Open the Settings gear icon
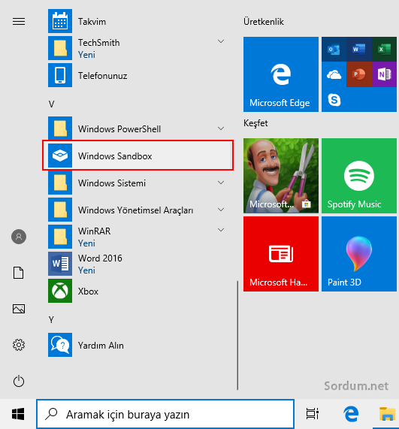This screenshot has height=429, width=399. tap(19, 345)
